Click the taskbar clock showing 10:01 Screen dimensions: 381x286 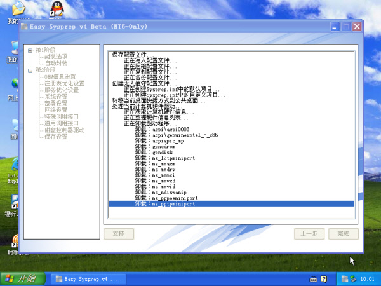tap(367, 279)
